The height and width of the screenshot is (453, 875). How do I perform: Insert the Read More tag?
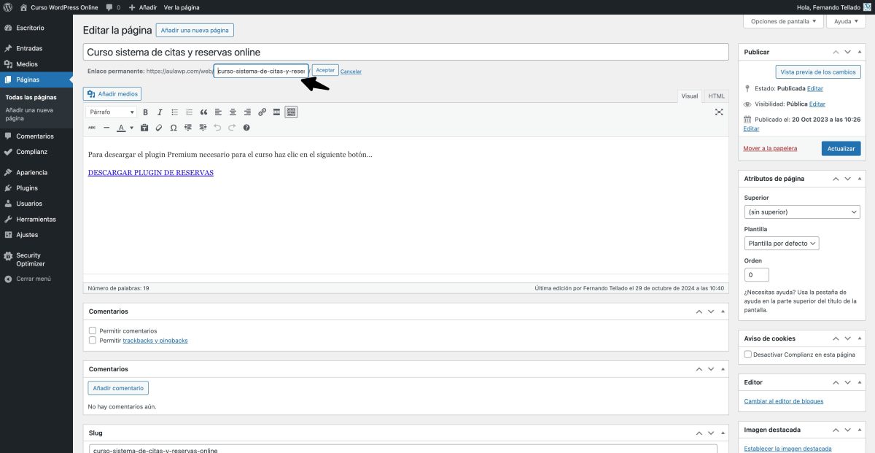(277, 112)
